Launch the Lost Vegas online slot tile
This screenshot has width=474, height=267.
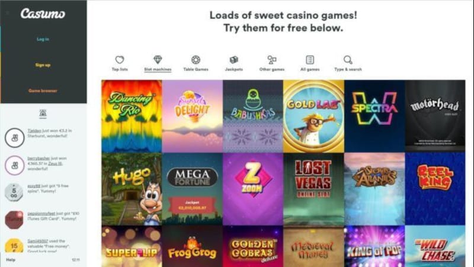tap(314, 189)
